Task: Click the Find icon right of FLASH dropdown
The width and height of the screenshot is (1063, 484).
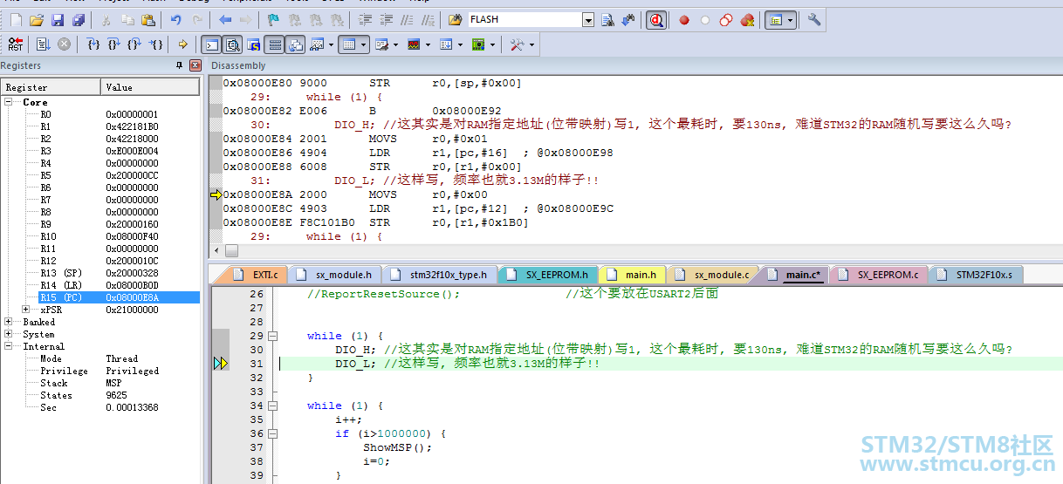Action: click(x=608, y=19)
